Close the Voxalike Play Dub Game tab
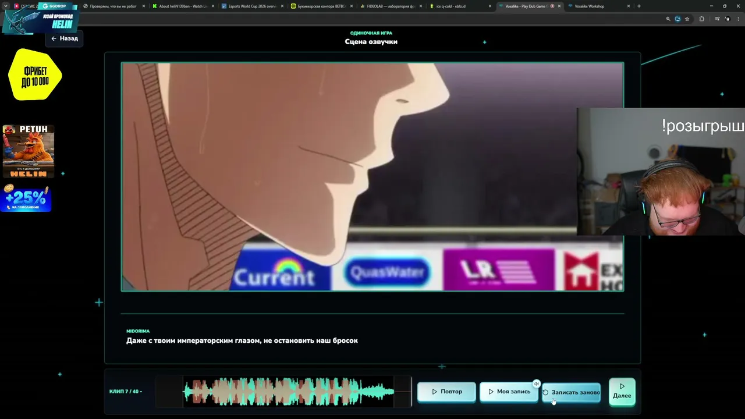Viewport: 745px width, 419px height. click(x=559, y=6)
